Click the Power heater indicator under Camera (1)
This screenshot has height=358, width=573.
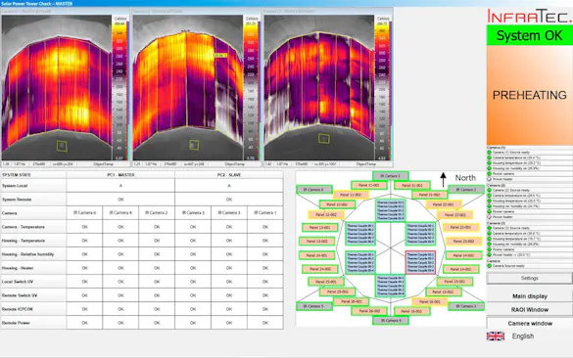click(x=490, y=179)
